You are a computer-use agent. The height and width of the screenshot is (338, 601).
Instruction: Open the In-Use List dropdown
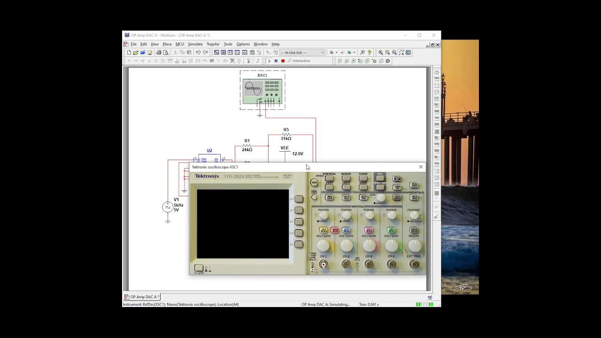click(302, 53)
